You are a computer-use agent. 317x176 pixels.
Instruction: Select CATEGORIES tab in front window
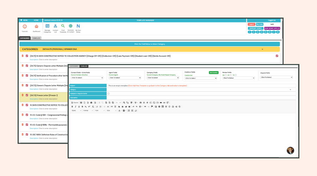coord(74,66)
